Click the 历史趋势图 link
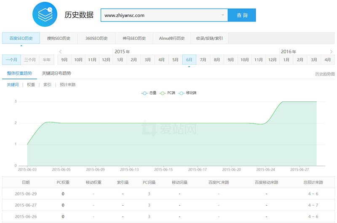 tap(325, 74)
